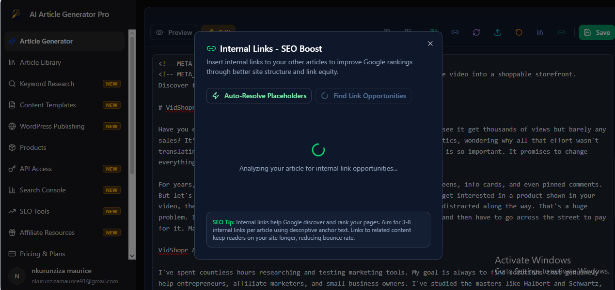Click the chain link icon in editor toolbar

(455, 32)
